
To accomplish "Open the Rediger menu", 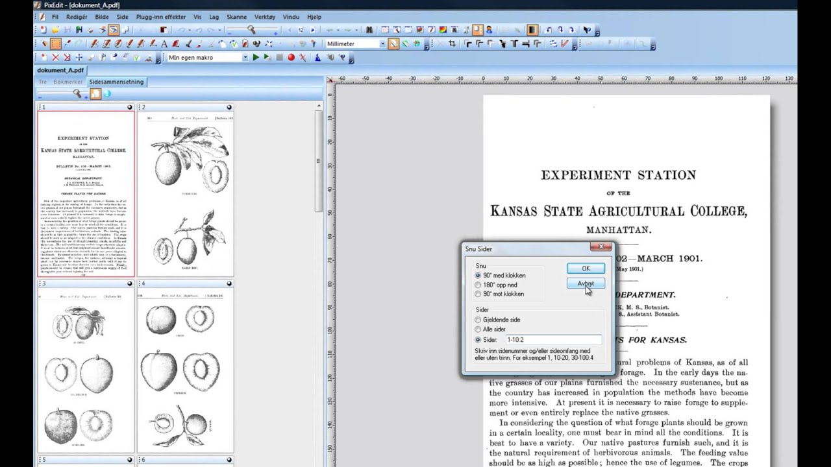I will click(x=77, y=17).
